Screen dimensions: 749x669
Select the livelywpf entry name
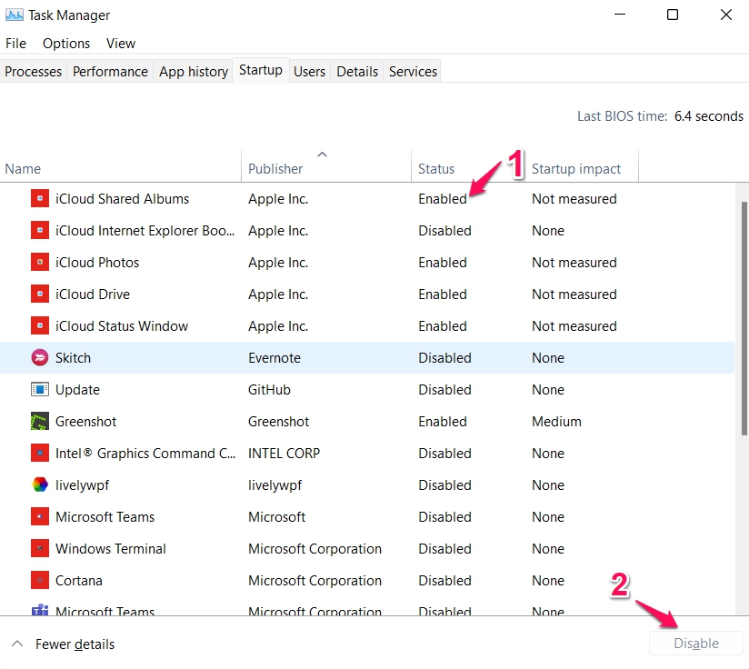point(82,485)
